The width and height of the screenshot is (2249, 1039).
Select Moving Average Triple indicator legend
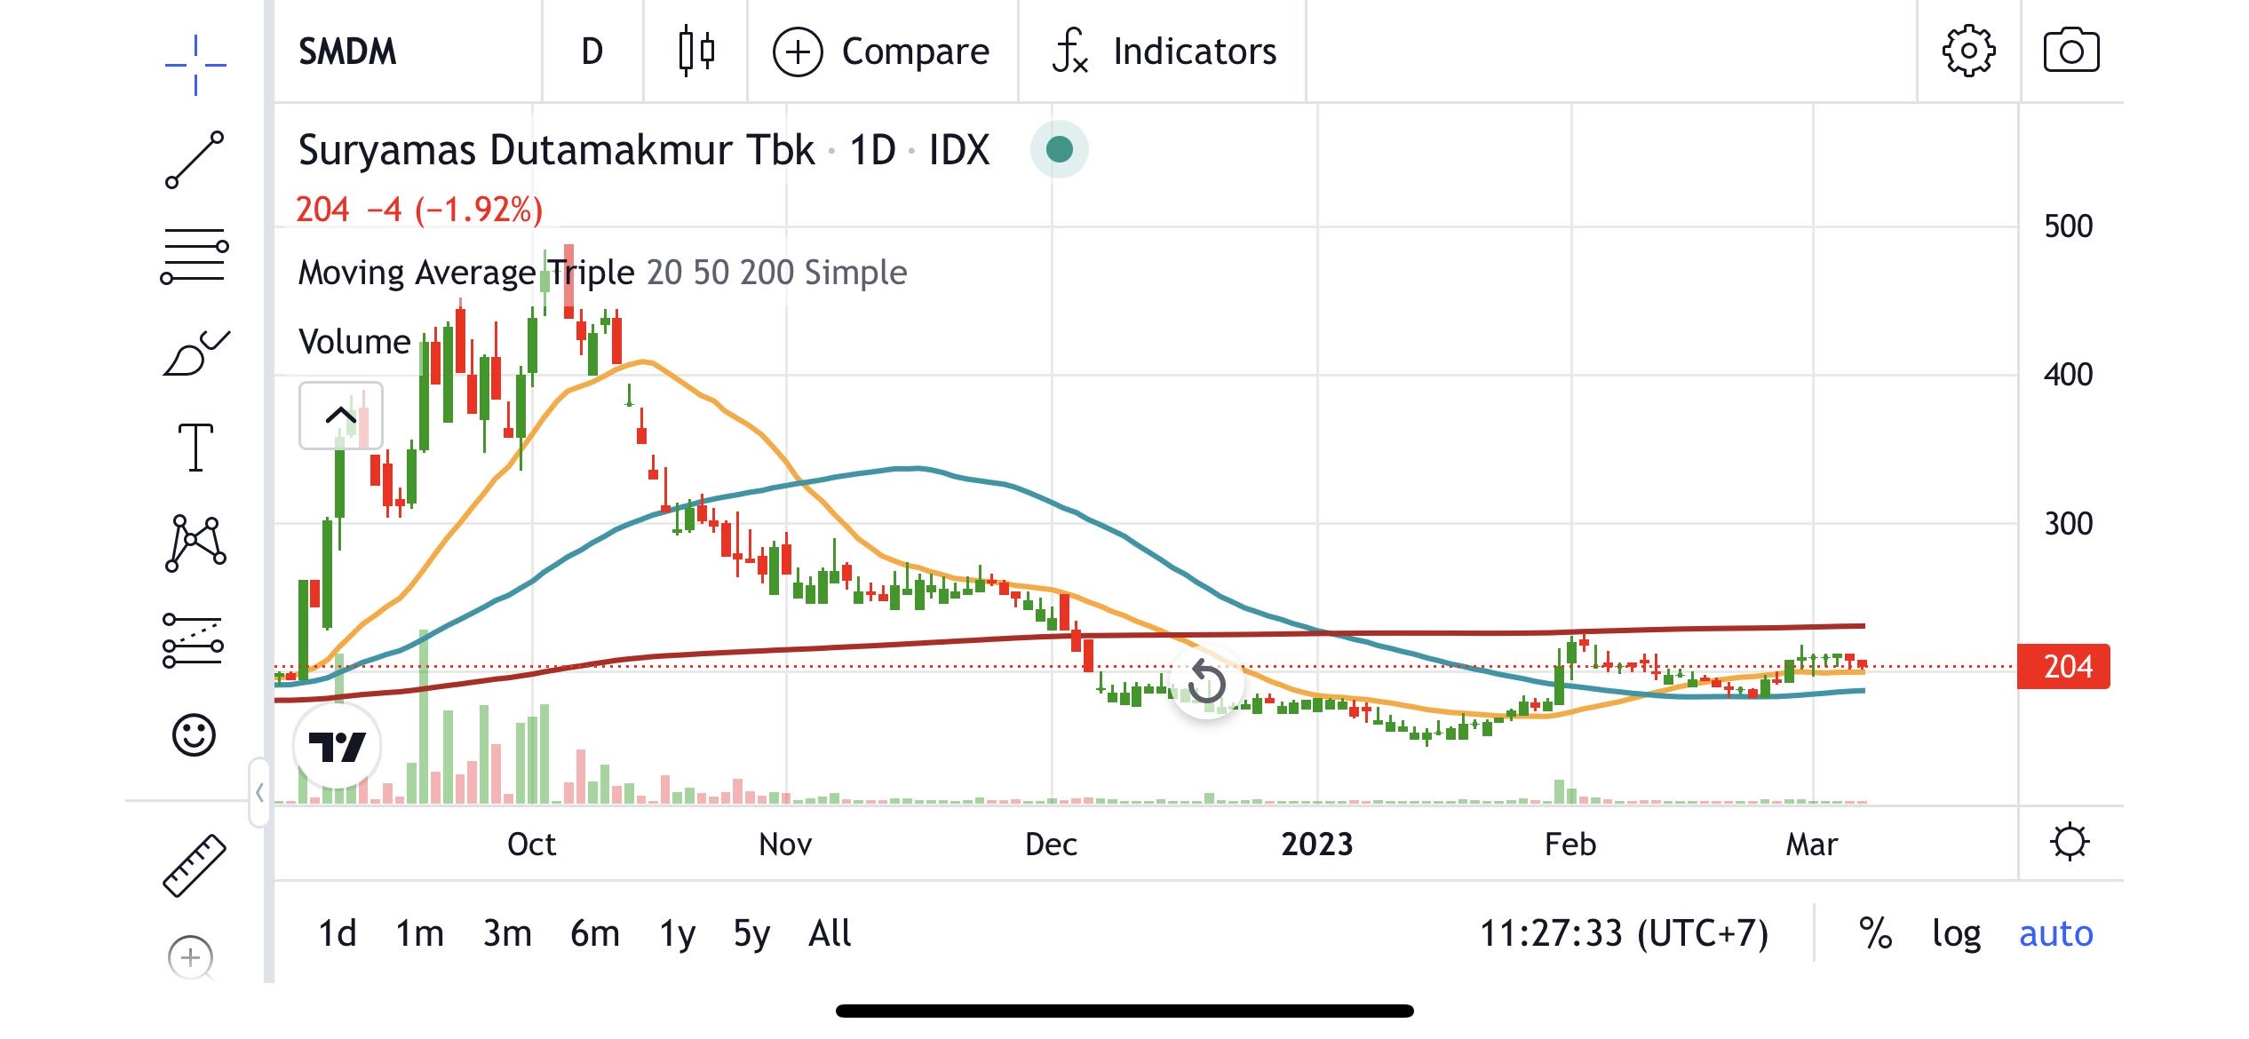point(602,272)
